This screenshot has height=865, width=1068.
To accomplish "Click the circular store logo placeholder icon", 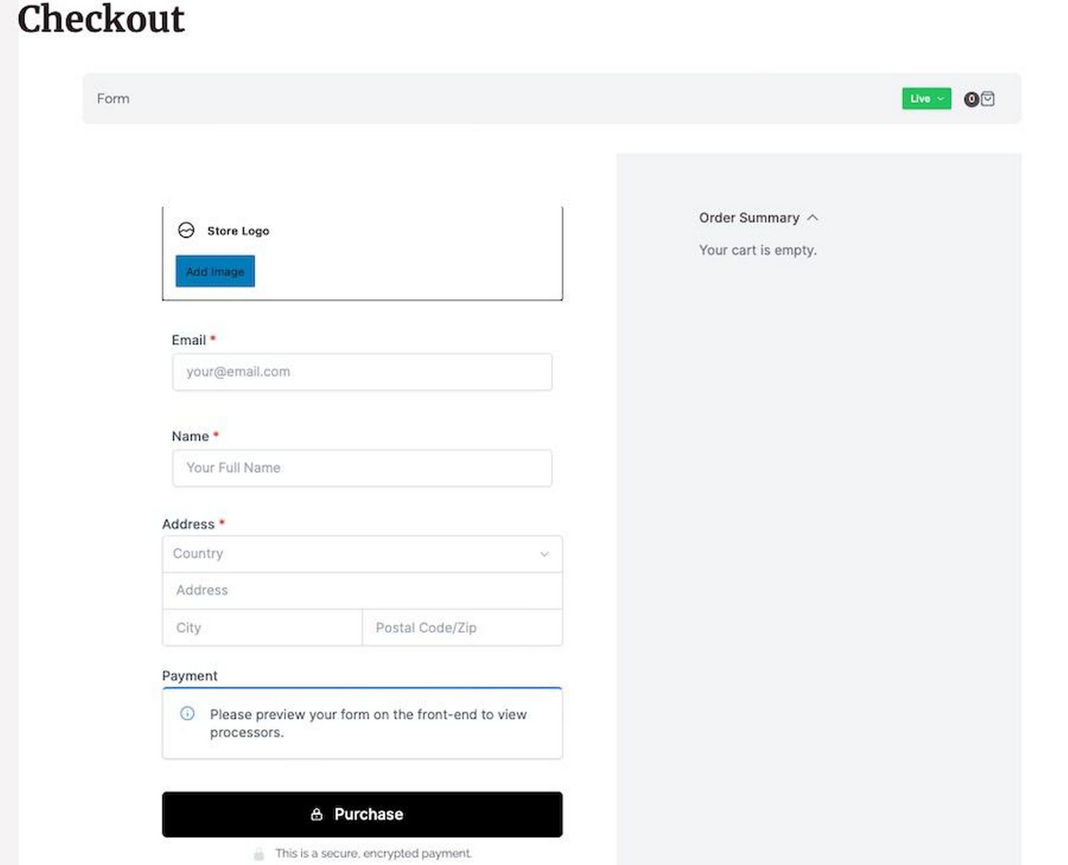I will click(185, 230).
